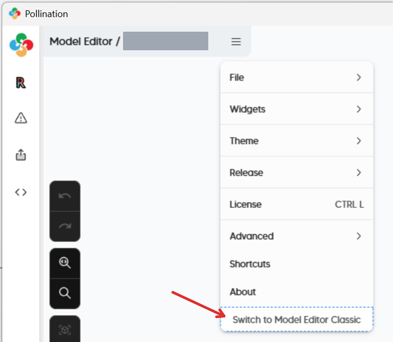The image size is (393, 342).
Task: Click the Pollination logo in the sidebar
Action: click(x=21, y=44)
